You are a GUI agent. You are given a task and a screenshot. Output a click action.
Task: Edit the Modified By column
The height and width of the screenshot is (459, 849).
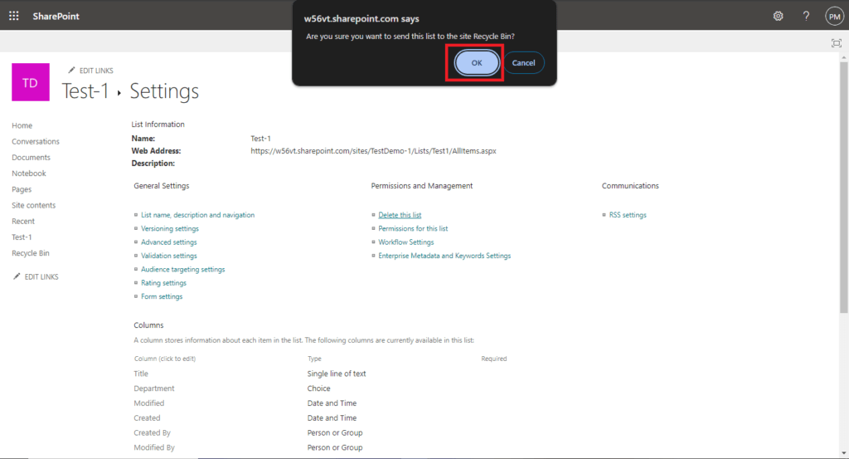click(x=154, y=447)
